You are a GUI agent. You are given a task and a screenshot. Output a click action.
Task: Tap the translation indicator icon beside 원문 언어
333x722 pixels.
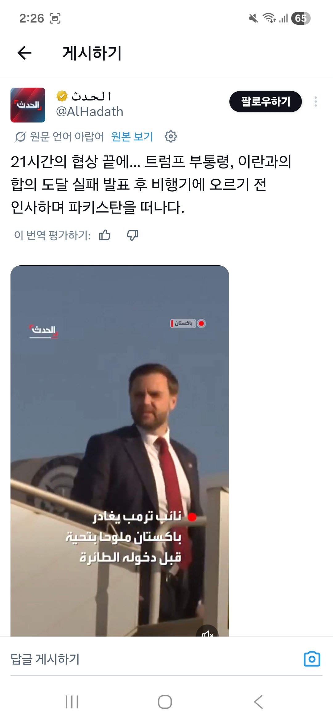point(20,136)
